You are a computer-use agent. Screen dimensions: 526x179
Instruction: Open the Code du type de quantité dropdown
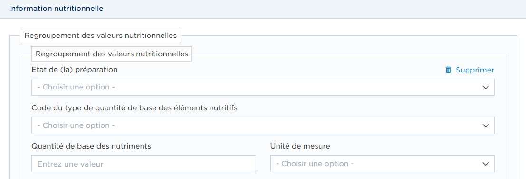(x=263, y=125)
